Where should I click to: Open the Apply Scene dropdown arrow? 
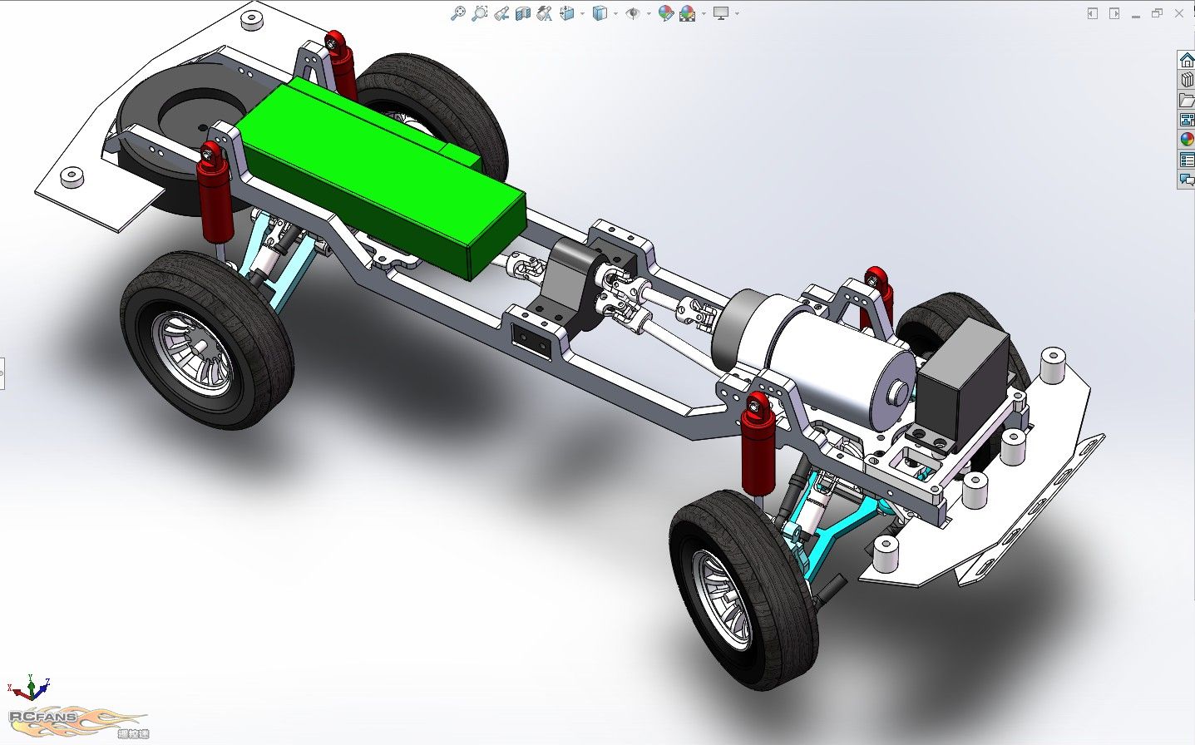[704, 13]
